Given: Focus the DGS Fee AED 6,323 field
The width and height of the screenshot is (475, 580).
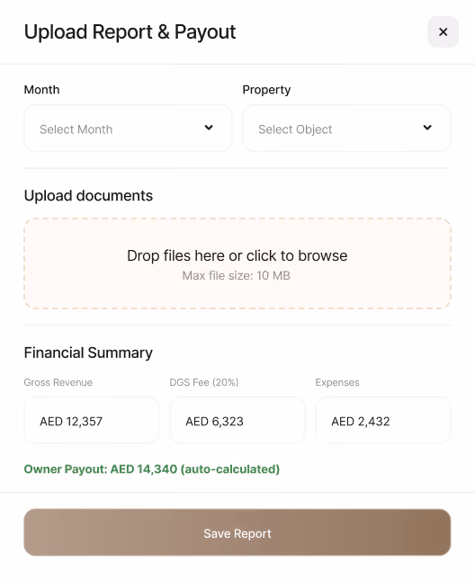Looking at the screenshot, I should coord(237,420).
